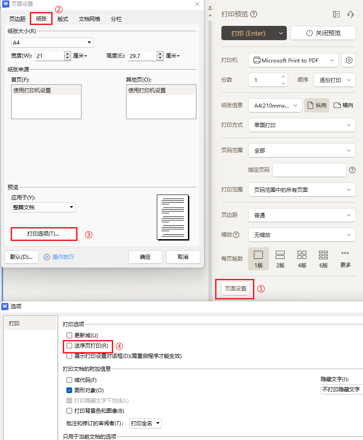Enable 打印背景色和图像(B) checkbox

(69, 411)
